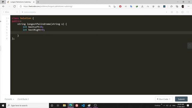Click the leetcode.com address bar
This screenshot has height=108, width=192.
64,6
